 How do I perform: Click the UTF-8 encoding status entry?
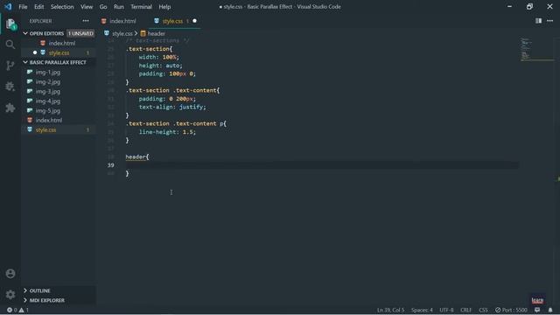pos(446,310)
